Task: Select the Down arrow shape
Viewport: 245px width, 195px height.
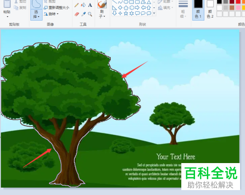Action: pyautogui.click(x=115, y=13)
